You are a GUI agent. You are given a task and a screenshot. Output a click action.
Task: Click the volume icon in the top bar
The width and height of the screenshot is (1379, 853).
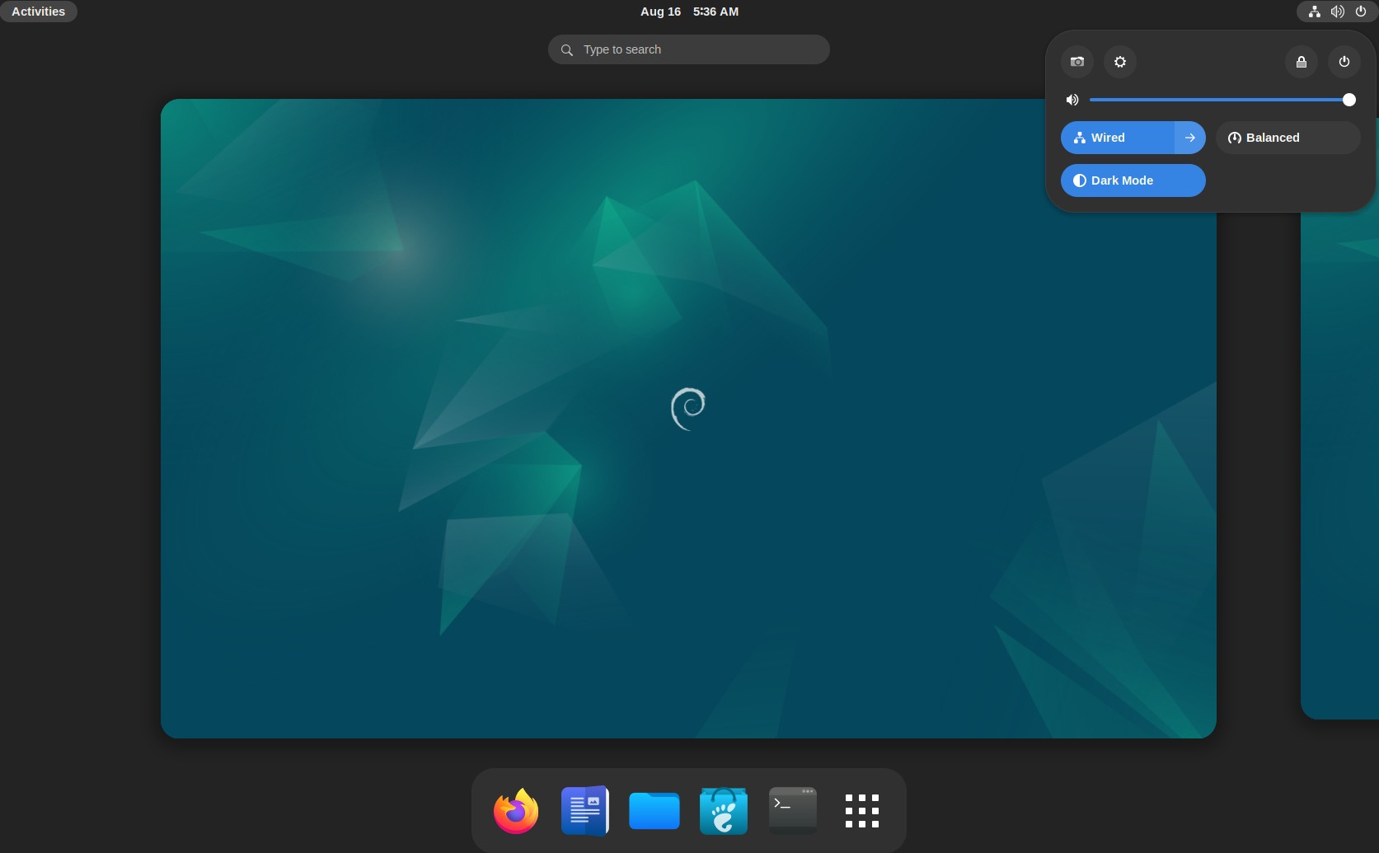[x=1338, y=12]
